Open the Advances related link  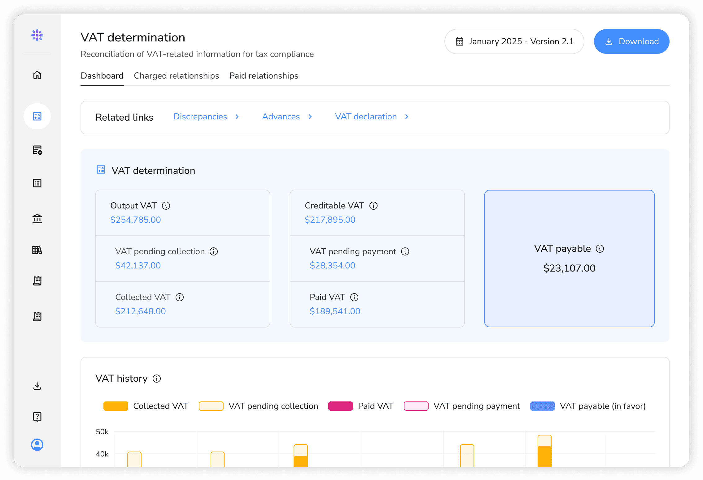coord(281,117)
